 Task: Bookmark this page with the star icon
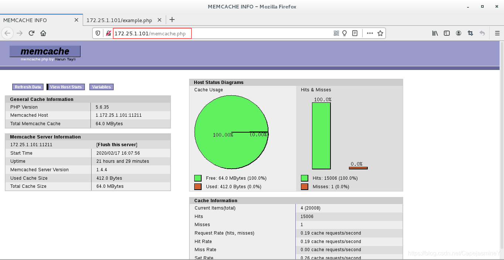[380, 33]
